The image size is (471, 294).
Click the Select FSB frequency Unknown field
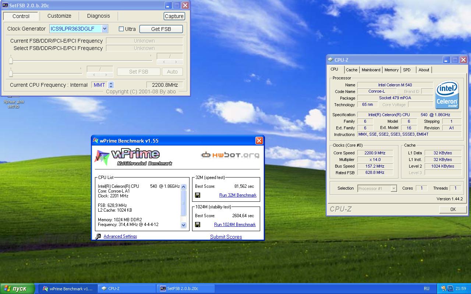click(x=144, y=48)
